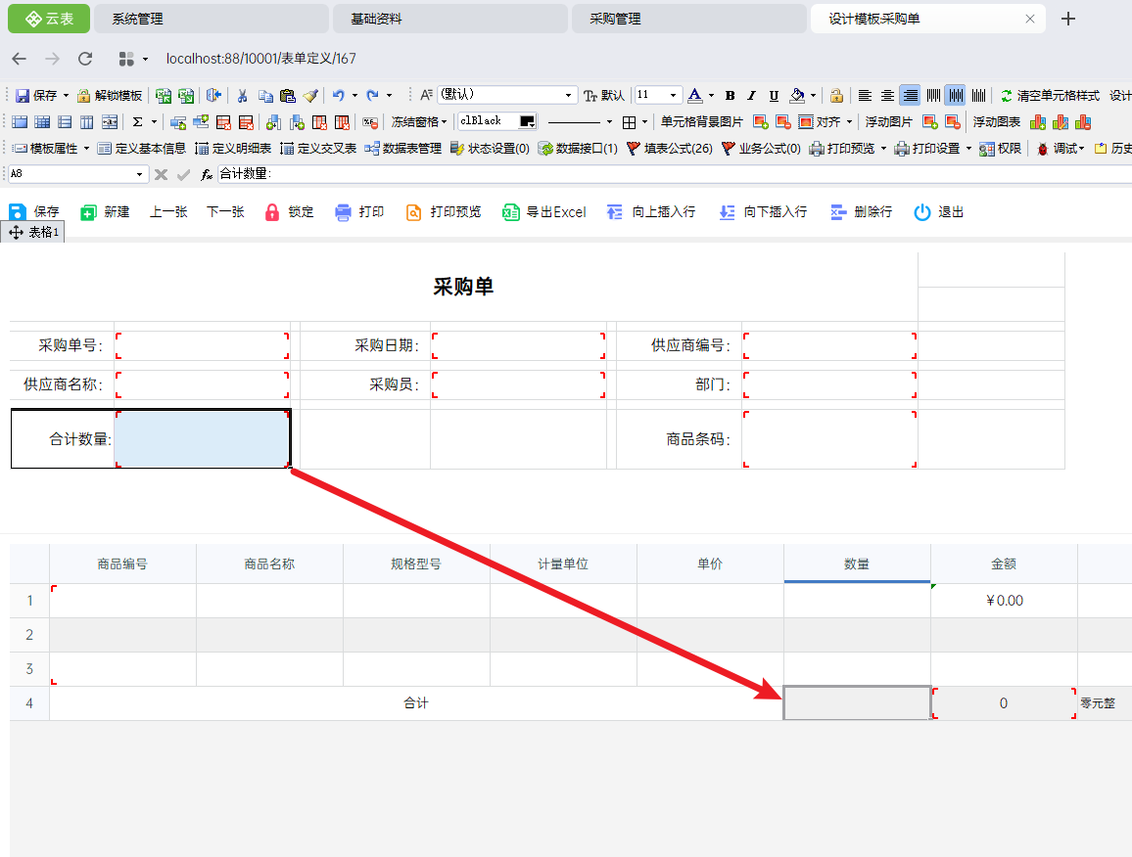Viewport: 1132px width, 857px height.
Task: Go back with browser back arrow
Action: (x=20, y=59)
